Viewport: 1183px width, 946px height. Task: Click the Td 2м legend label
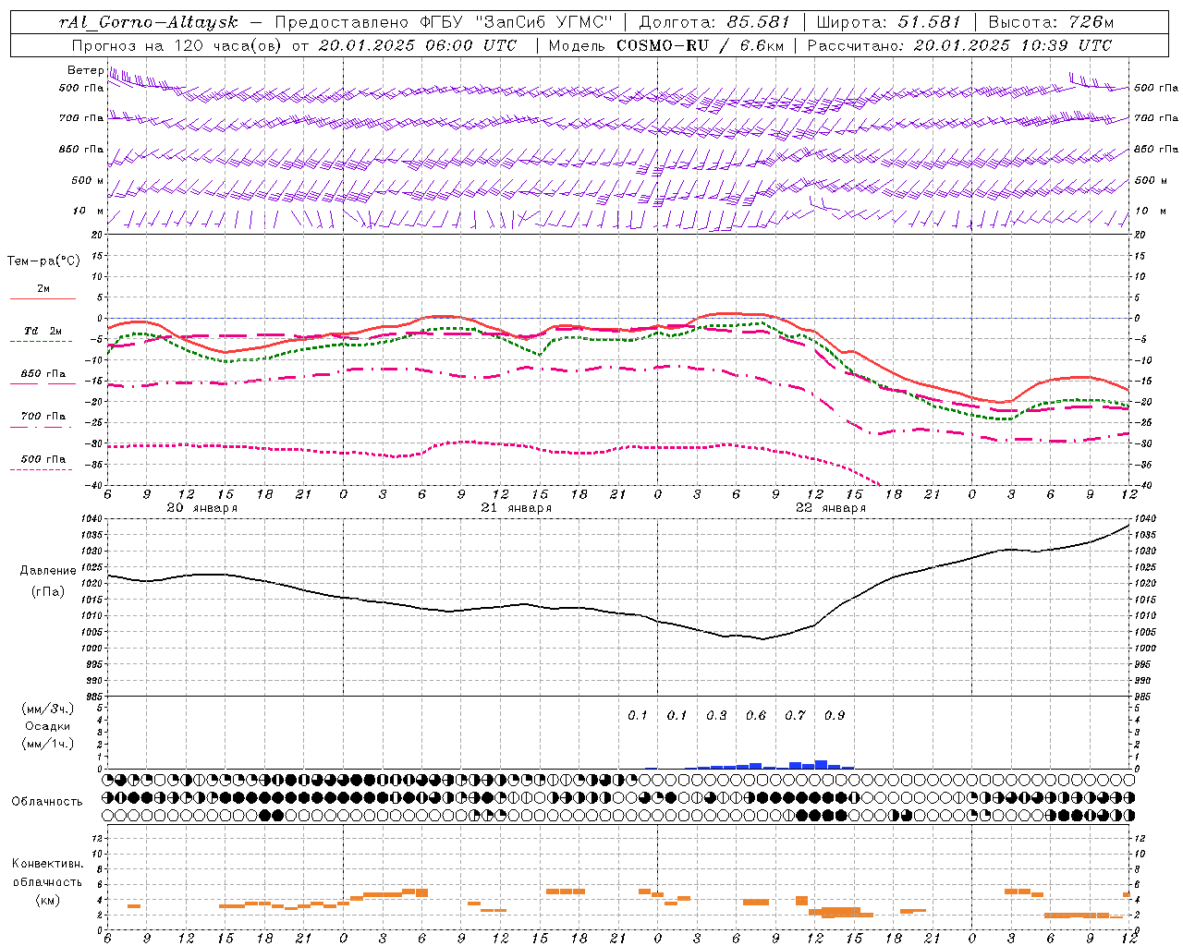pyautogui.click(x=43, y=331)
